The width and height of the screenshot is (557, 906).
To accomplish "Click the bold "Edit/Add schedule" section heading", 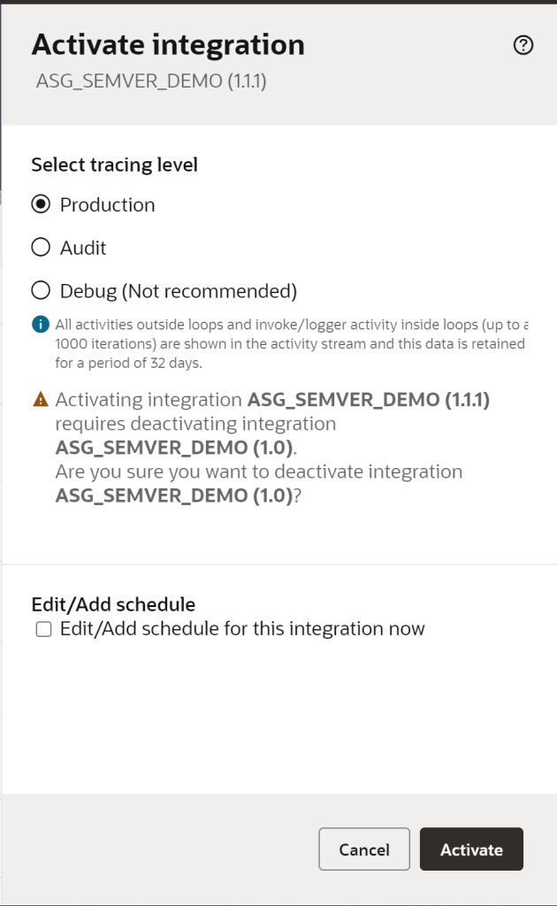I will [113, 605].
